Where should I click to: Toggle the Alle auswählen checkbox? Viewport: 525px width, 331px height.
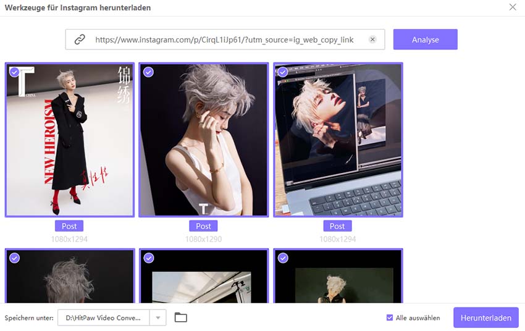tap(389, 317)
